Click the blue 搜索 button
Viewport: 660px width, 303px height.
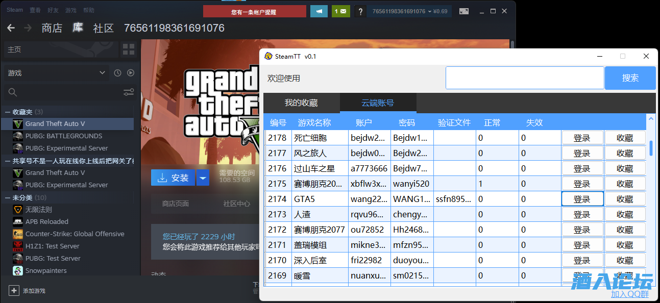[x=630, y=78]
